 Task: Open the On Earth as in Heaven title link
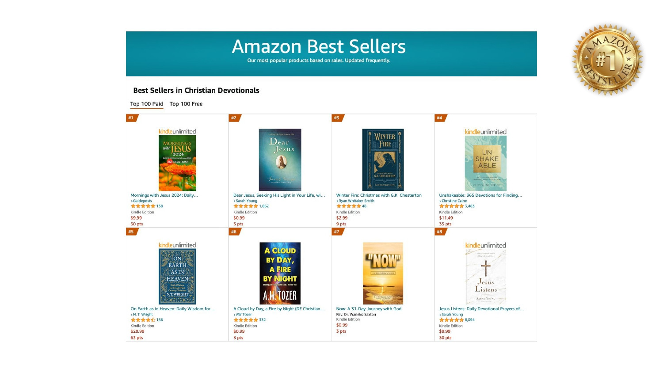(x=172, y=309)
